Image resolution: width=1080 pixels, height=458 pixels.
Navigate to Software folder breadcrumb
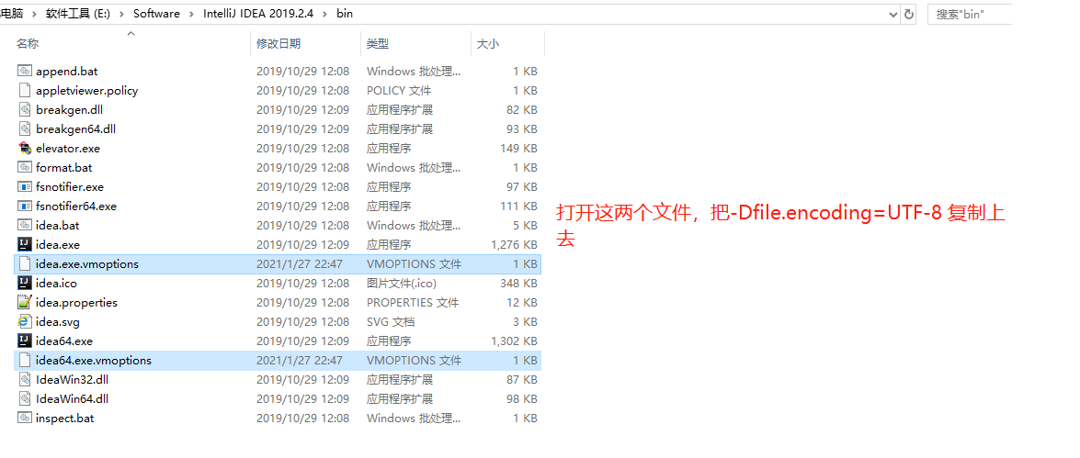coord(156,14)
